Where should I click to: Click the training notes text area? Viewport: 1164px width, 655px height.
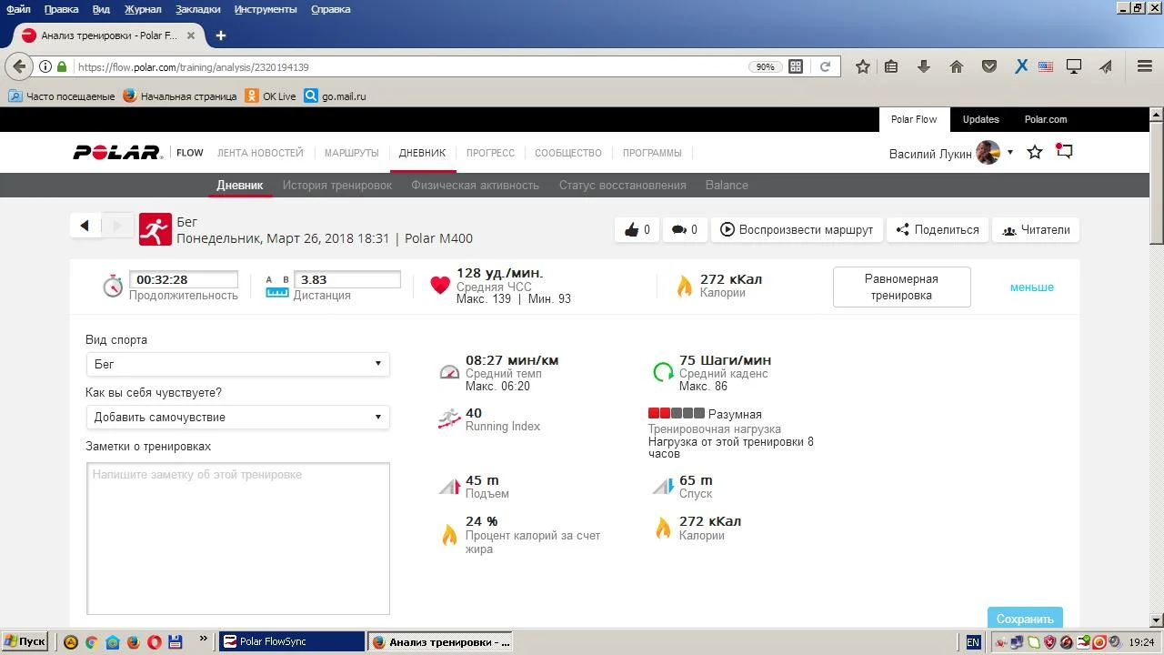238,539
